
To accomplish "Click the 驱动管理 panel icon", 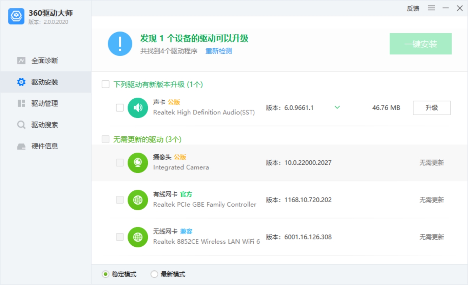I will pyautogui.click(x=21, y=103).
